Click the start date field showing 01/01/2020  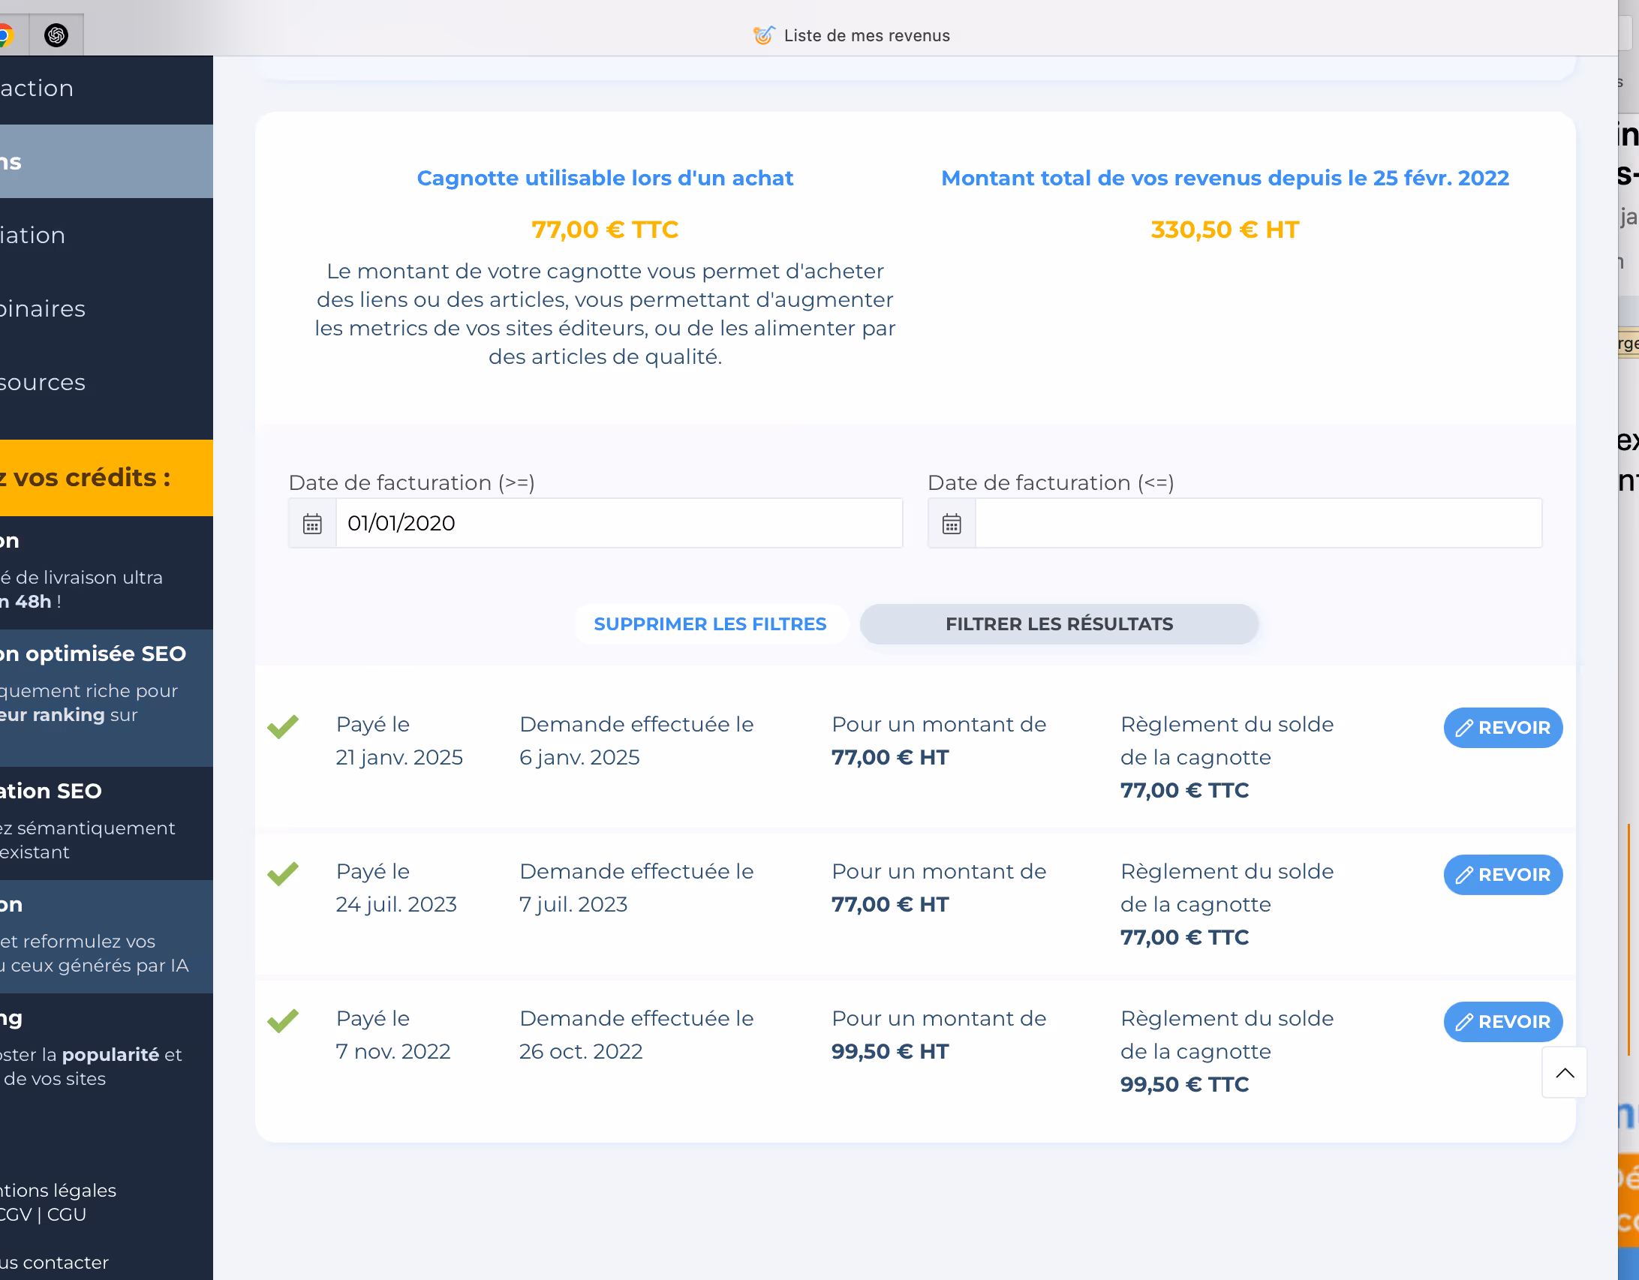pyautogui.click(x=619, y=524)
